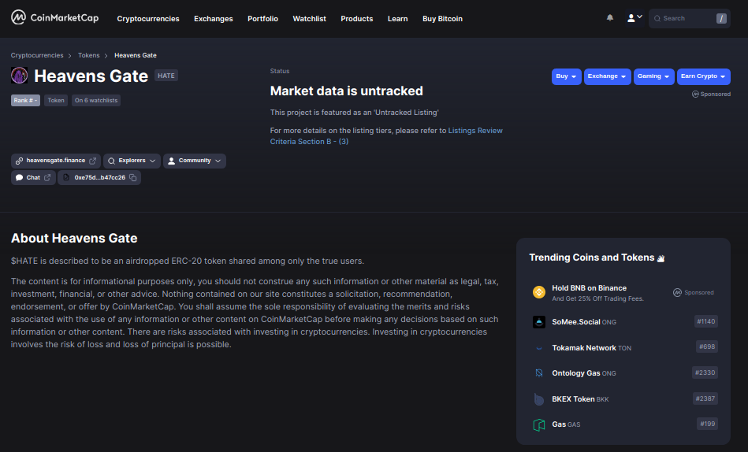748x452 pixels.
Task: Click the SoMee.Social coin icon
Action: click(539, 322)
